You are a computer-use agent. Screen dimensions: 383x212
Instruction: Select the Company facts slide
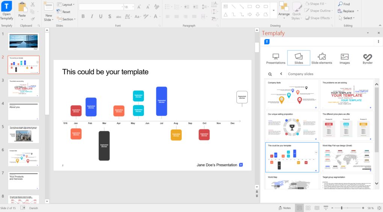tap(292, 94)
